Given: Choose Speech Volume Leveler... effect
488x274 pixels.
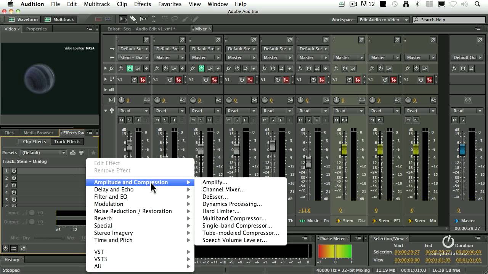Looking at the screenshot, I should tap(240, 240).
